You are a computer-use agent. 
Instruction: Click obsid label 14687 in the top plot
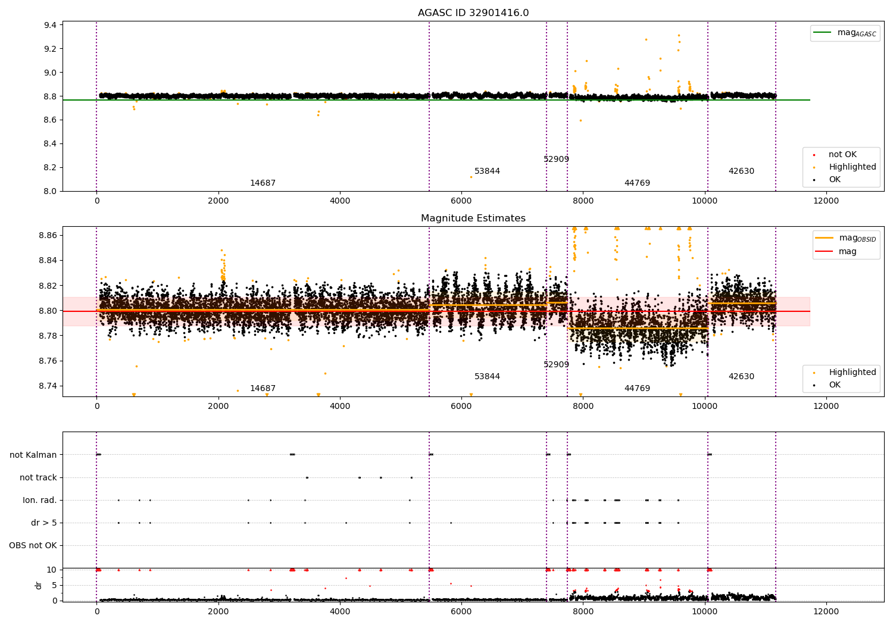pos(263,183)
